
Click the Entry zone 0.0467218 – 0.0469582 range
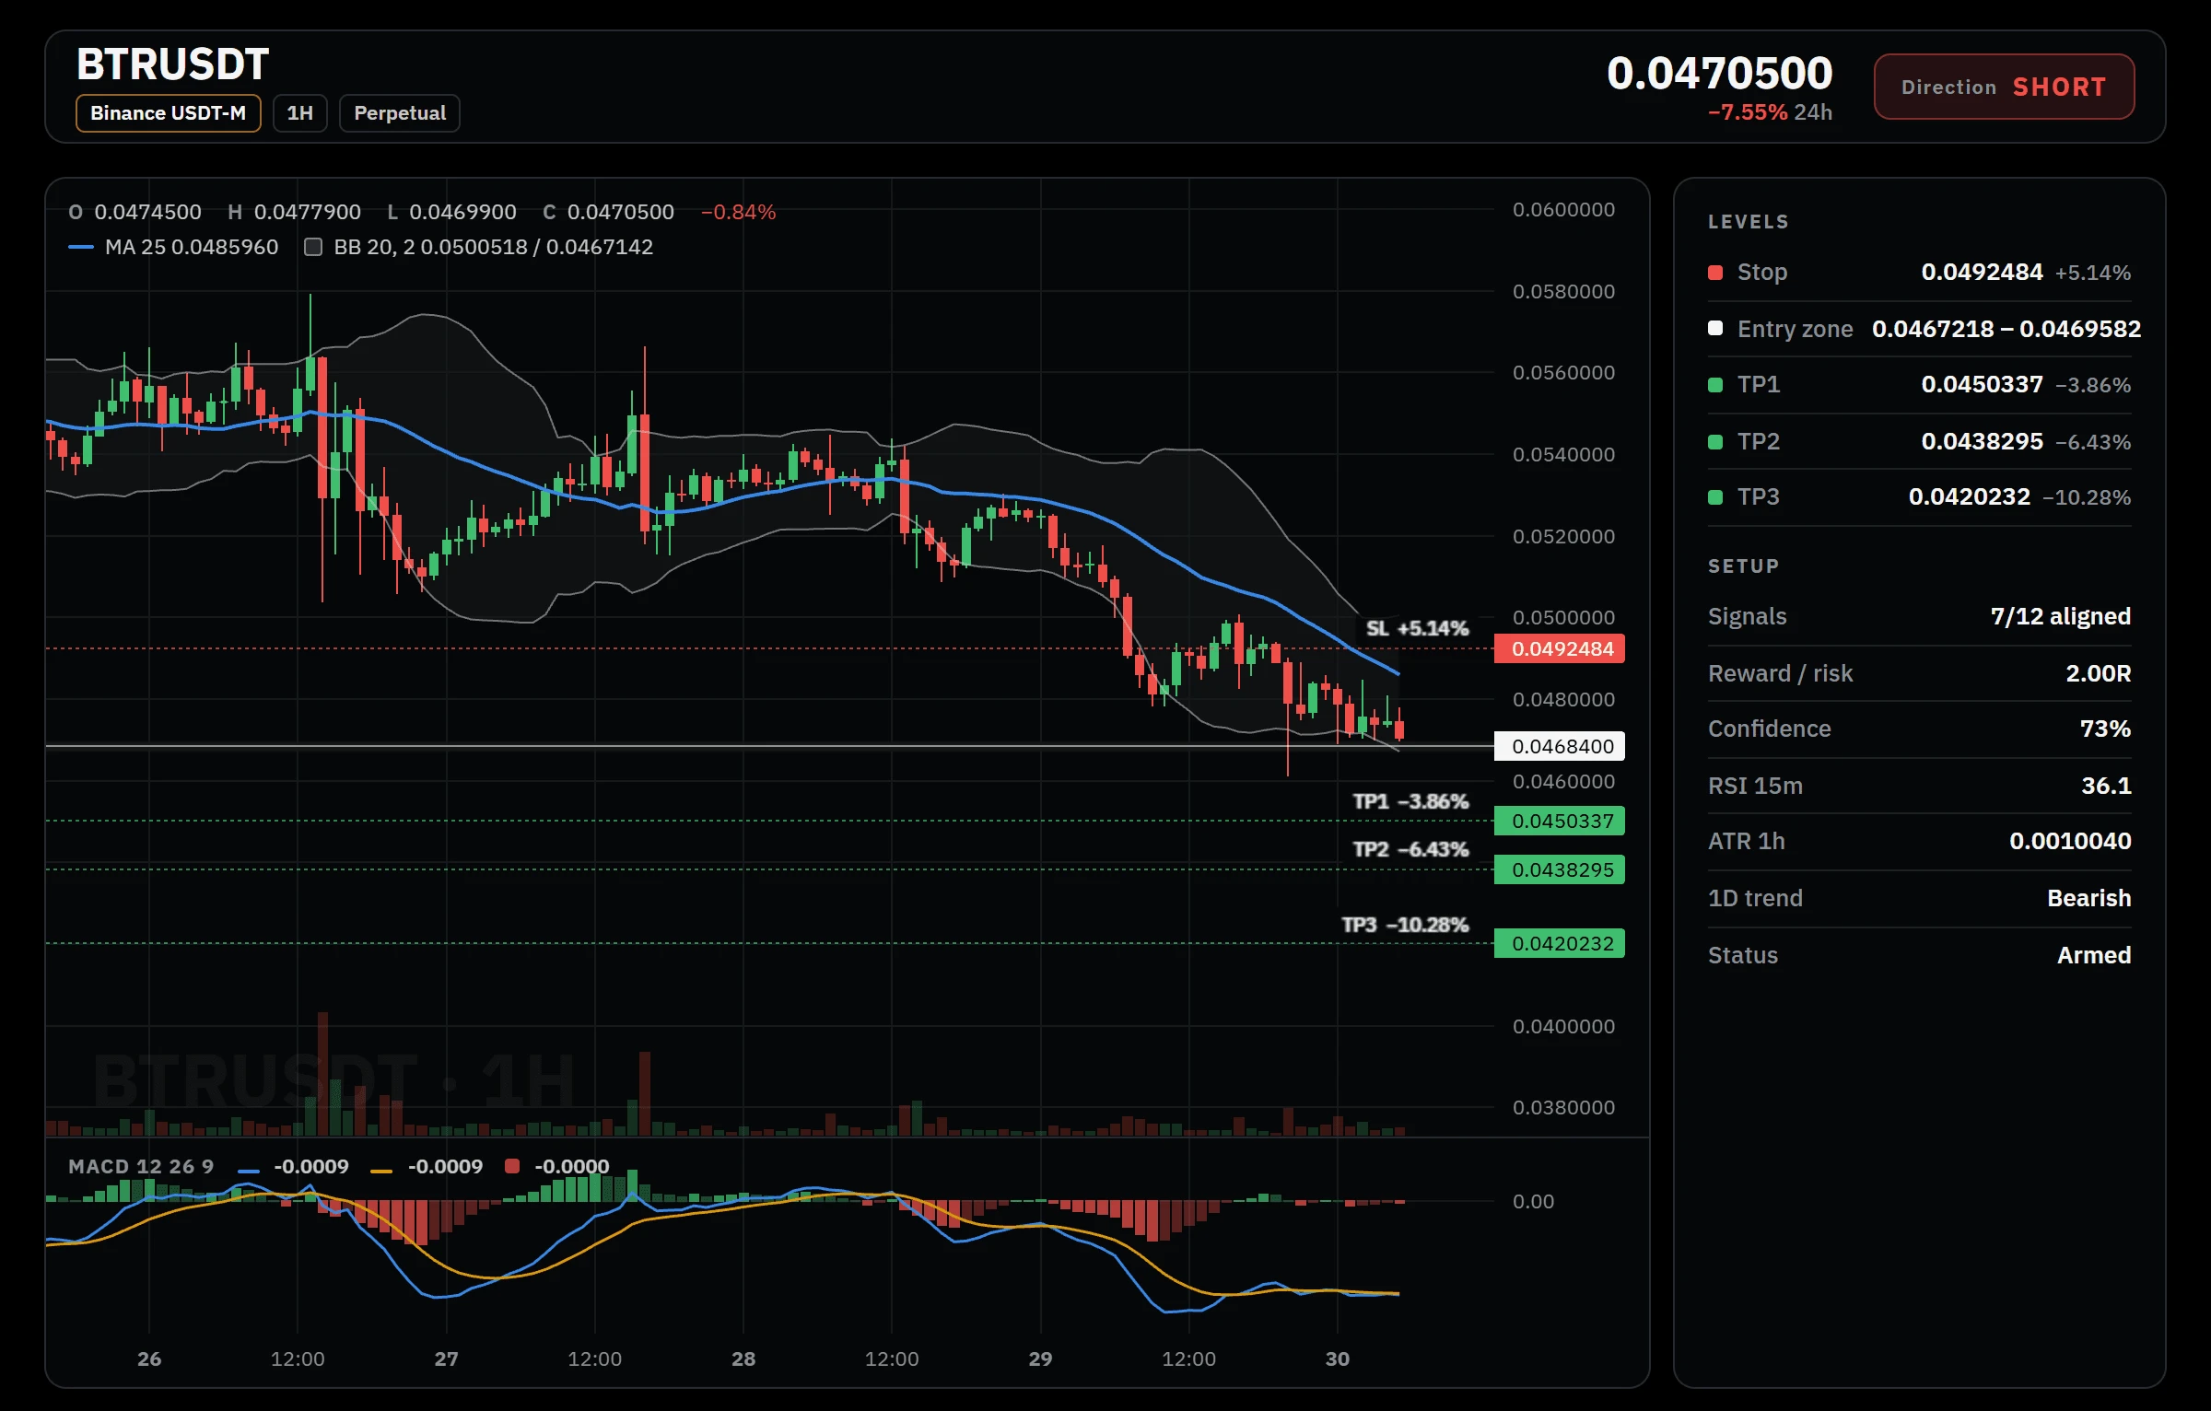(2006, 329)
